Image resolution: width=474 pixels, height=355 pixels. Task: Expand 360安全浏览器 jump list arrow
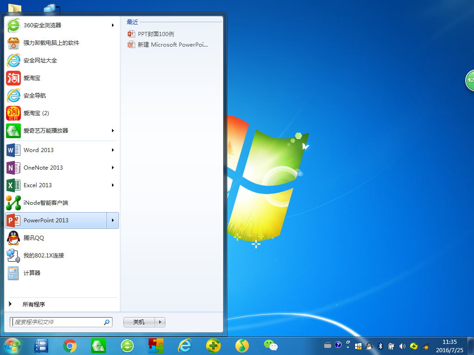113,25
